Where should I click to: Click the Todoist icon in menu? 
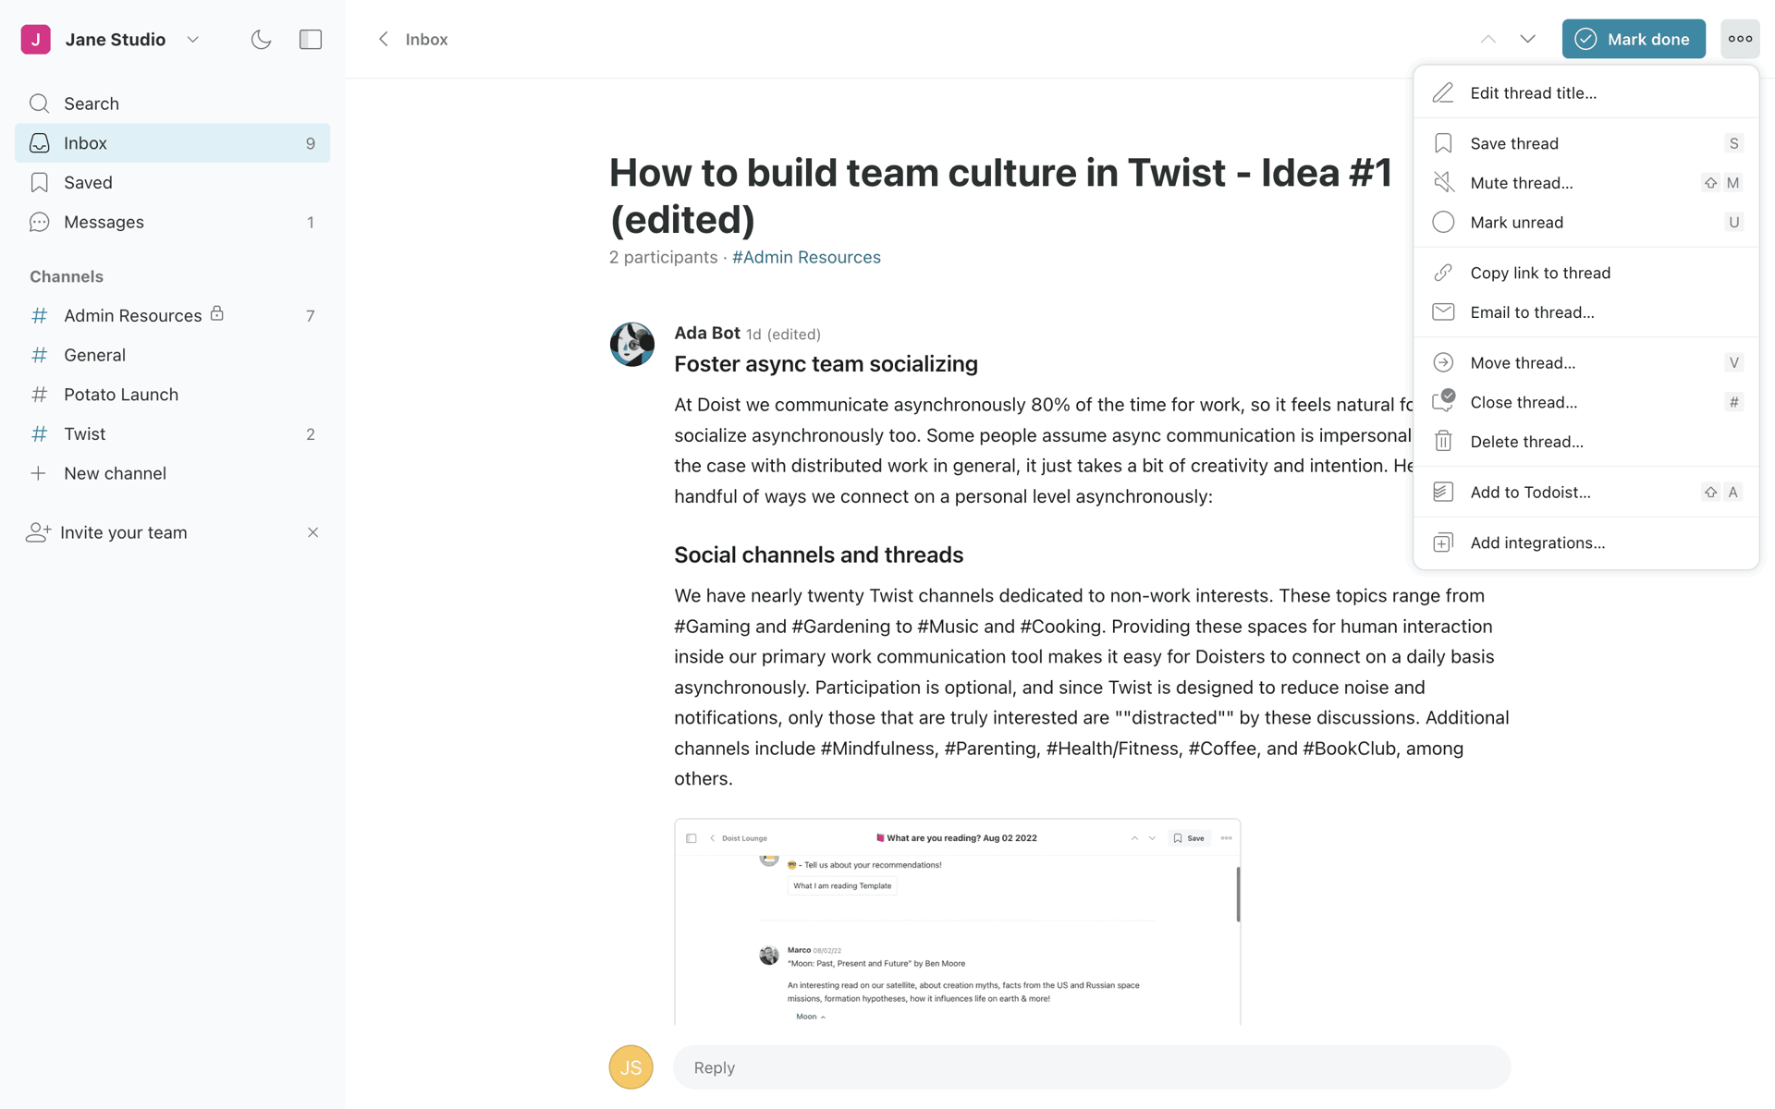[1443, 492]
